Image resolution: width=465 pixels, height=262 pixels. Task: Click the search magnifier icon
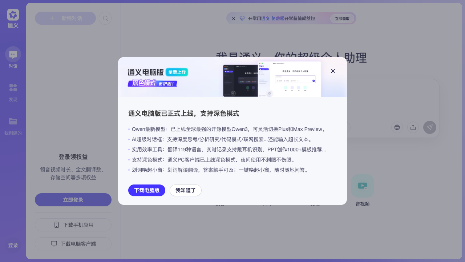click(105, 18)
